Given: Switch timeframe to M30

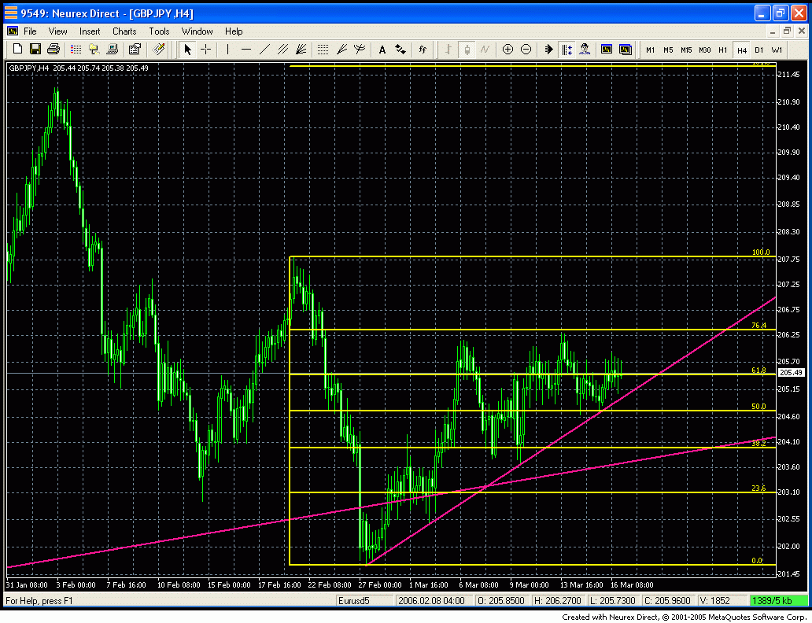Looking at the screenshot, I should 705,50.
